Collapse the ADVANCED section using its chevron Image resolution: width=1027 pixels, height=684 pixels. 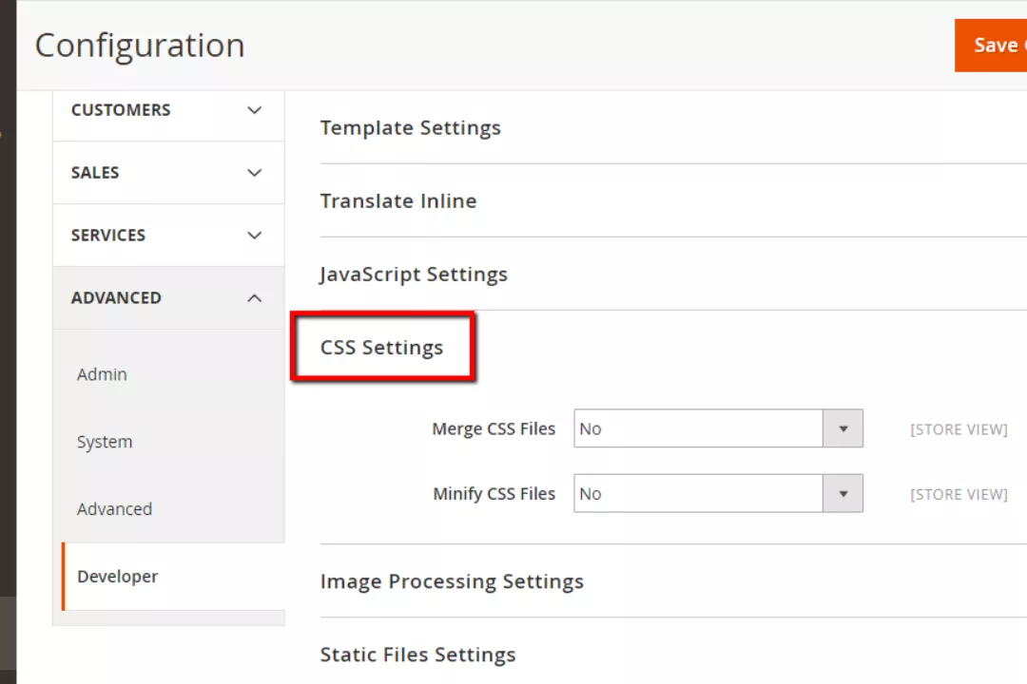pos(254,298)
